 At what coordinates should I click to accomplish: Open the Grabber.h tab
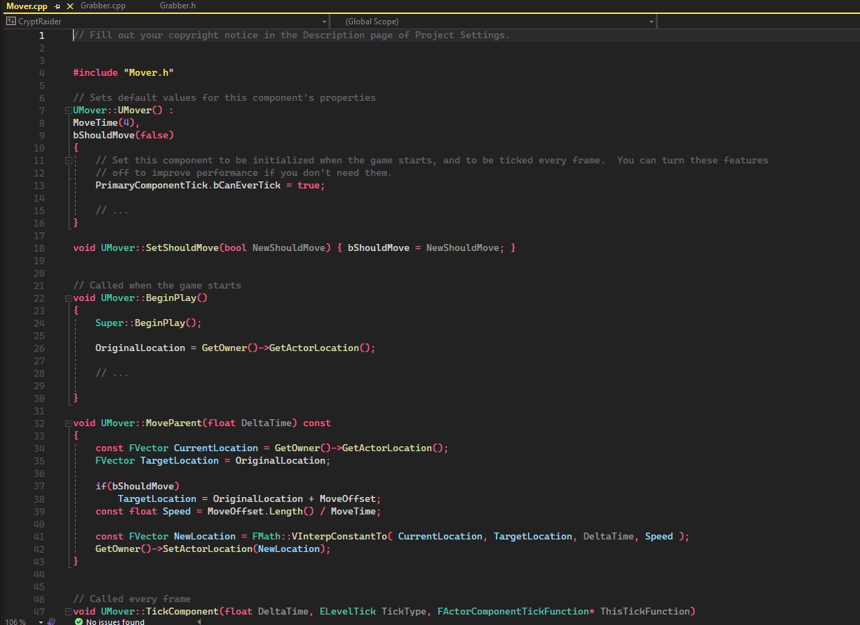pos(178,6)
